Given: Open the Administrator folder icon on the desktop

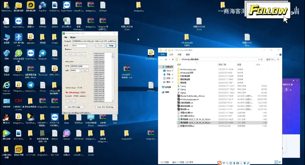Looking at the screenshot, I should (x=6, y=6).
